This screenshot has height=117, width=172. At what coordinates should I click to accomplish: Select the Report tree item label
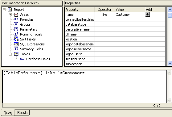(x=19, y=10)
